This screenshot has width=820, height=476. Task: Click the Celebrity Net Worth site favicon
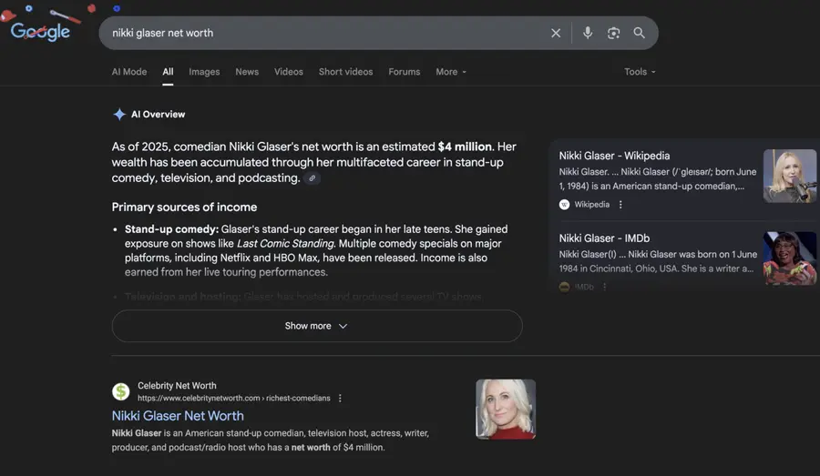click(121, 391)
